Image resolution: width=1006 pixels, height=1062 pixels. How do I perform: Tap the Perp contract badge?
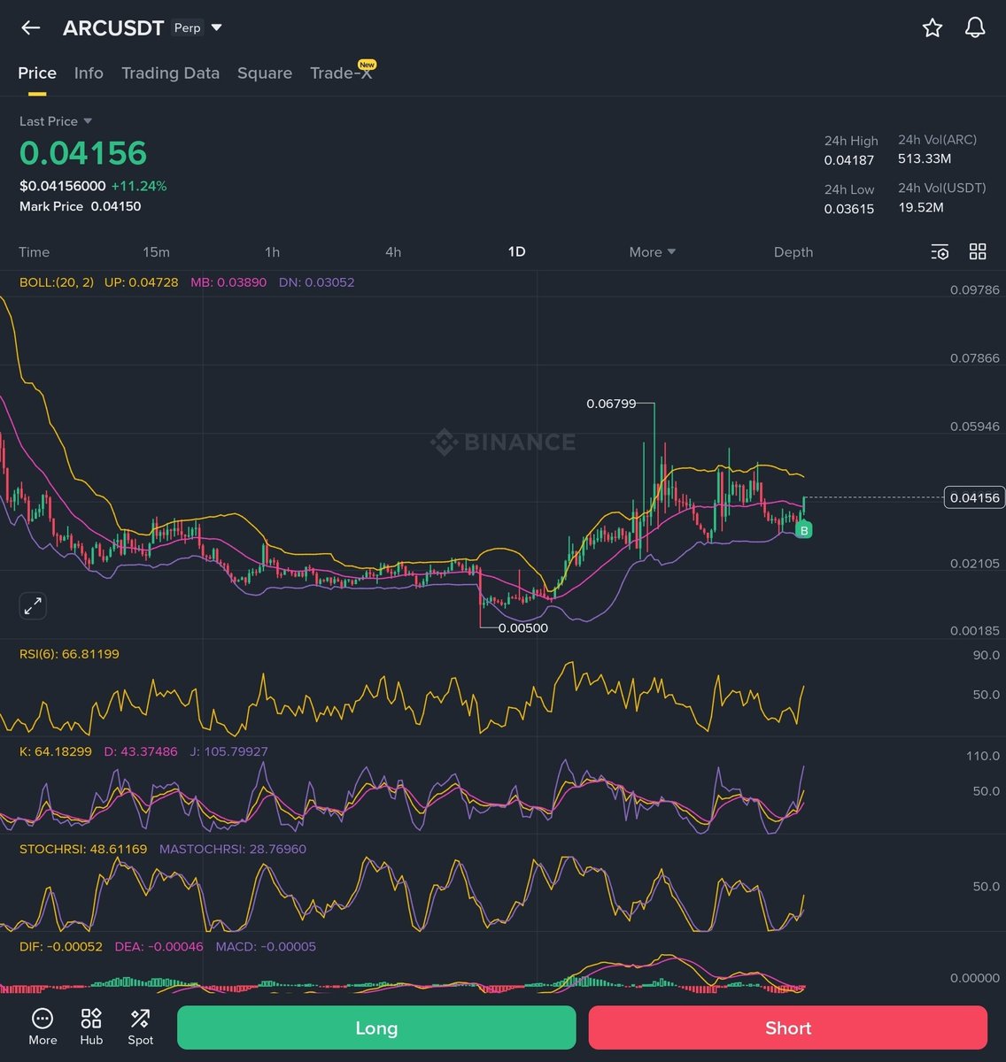pyautogui.click(x=188, y=27)
